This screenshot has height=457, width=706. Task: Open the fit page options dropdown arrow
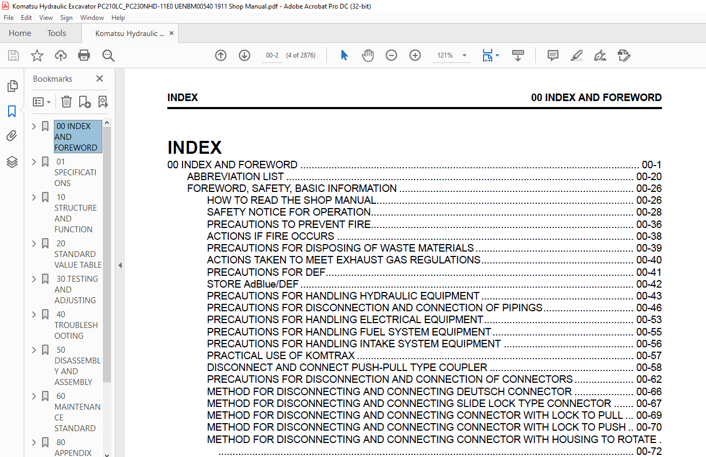(497, 55)
